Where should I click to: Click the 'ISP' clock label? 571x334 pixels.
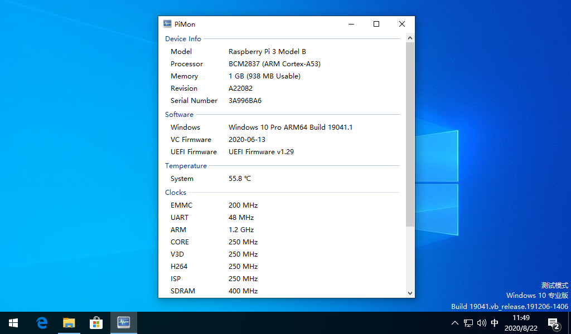(x=176, y=279)
